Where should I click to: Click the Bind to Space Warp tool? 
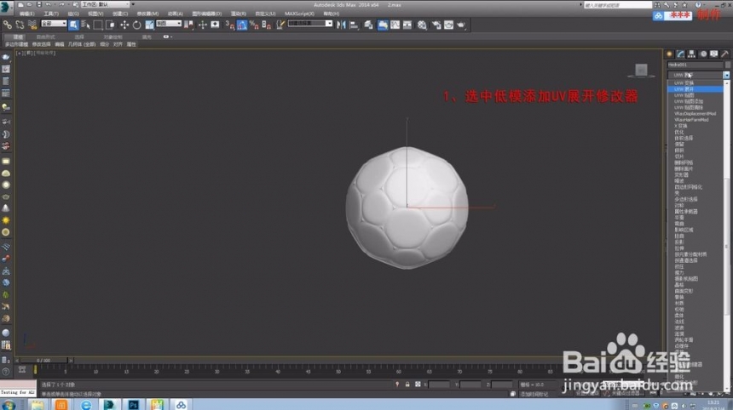pos(32,25)
